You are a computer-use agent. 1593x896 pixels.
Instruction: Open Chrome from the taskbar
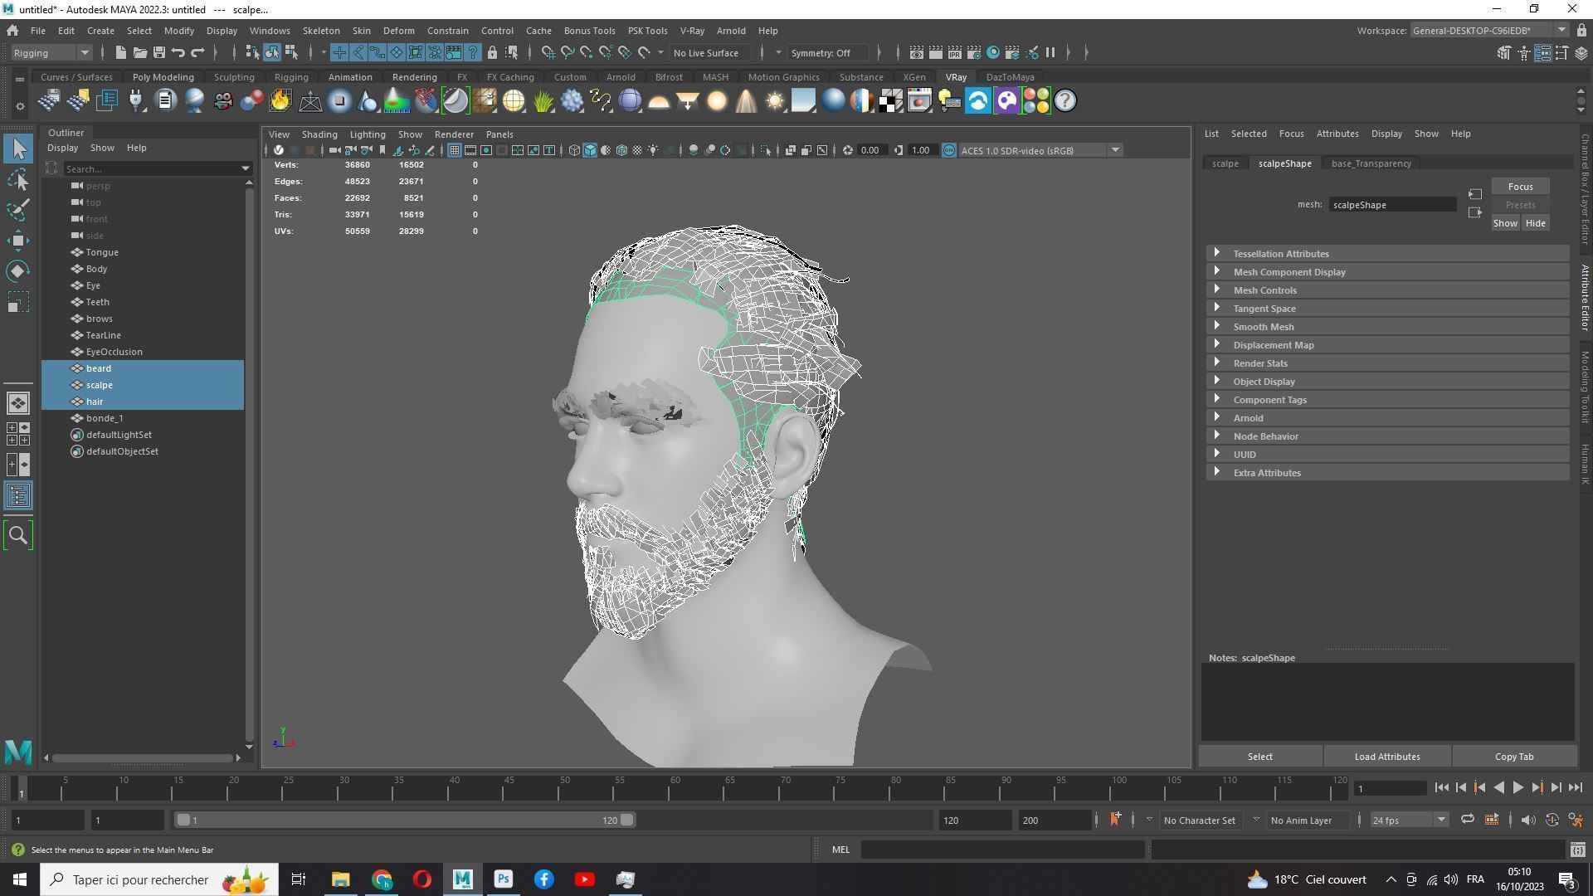(382, 879)
